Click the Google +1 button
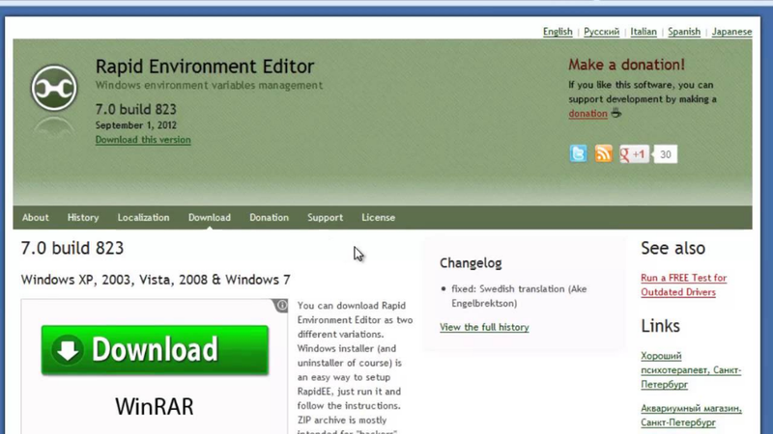The width and height of the screenshot is (773, 434). tap(634, 154)
